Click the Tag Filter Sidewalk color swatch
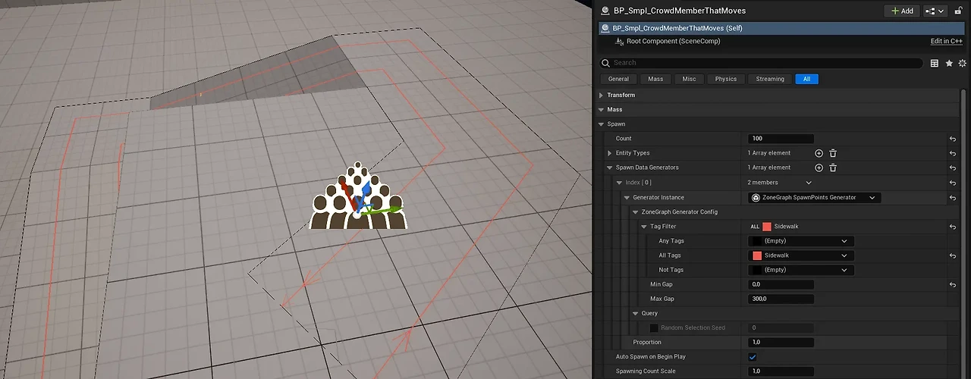The height and width of the screenshot is (379, 971). [x=767, y=227]
